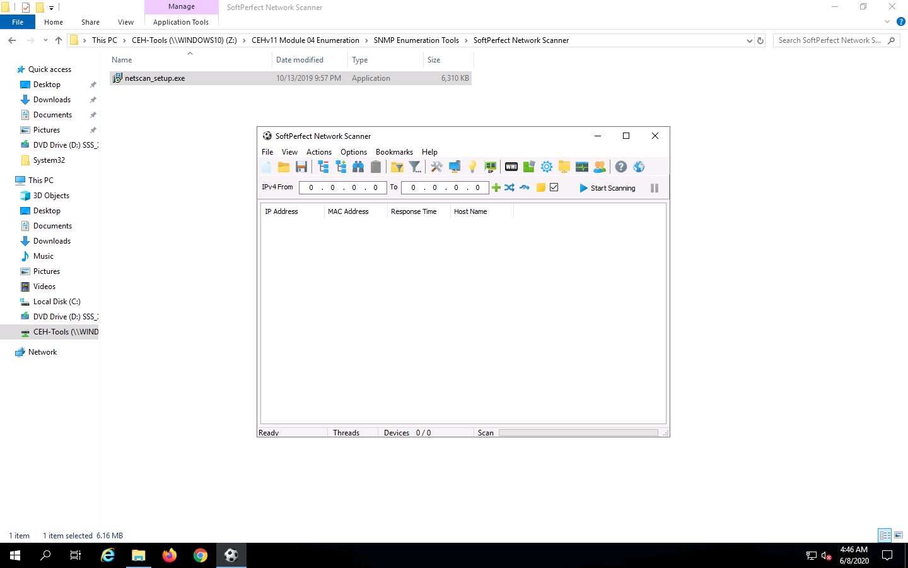Viewport: 908px width, 568px height.
Task: Open the Options menu
Action: pyautogui.click(x=354, y=152)
